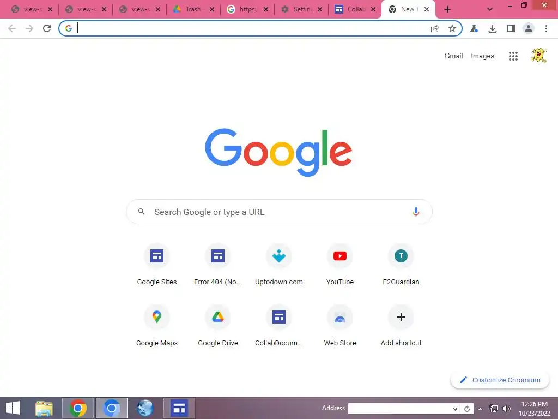Screen dimensions: 558x419
Task: Open the profile avatar in toolbar
Action: pos(529,28)
